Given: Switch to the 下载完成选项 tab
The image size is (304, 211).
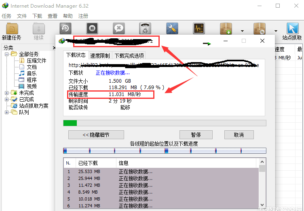Looking at the screenshot, I should coord(129,56).
